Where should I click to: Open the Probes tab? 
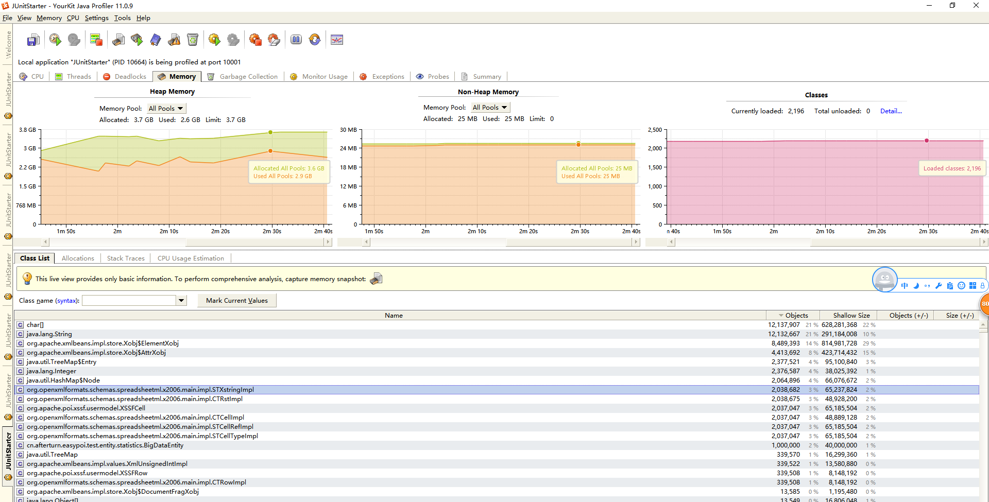pos(433,76)
